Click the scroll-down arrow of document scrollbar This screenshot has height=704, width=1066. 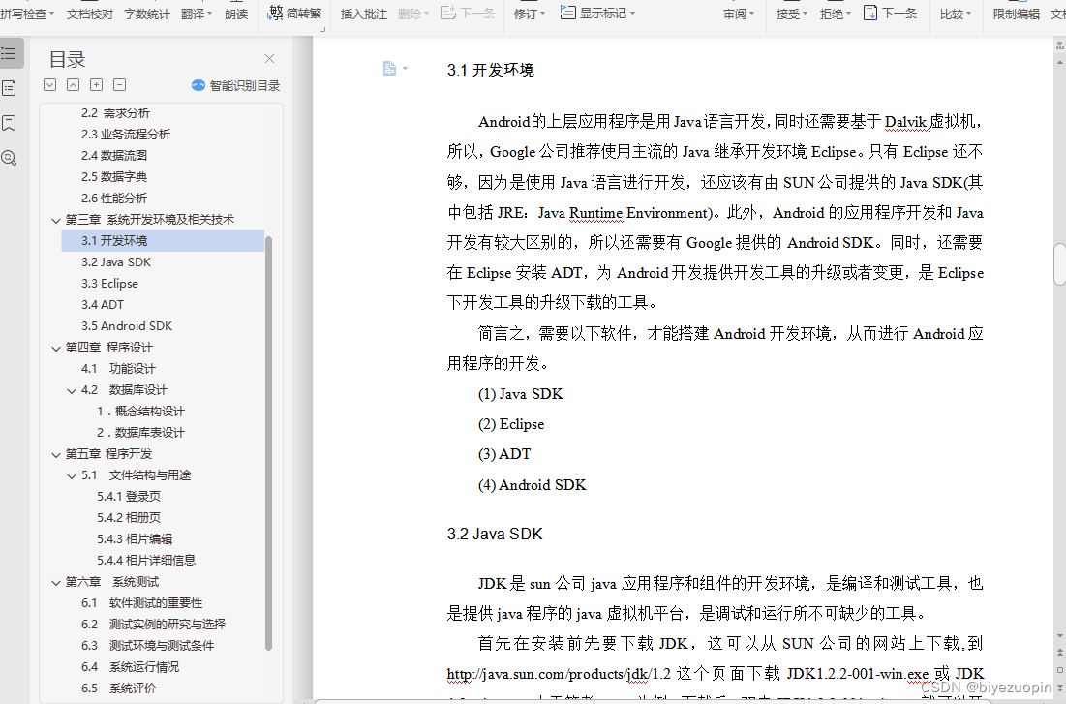(1060, 636)
